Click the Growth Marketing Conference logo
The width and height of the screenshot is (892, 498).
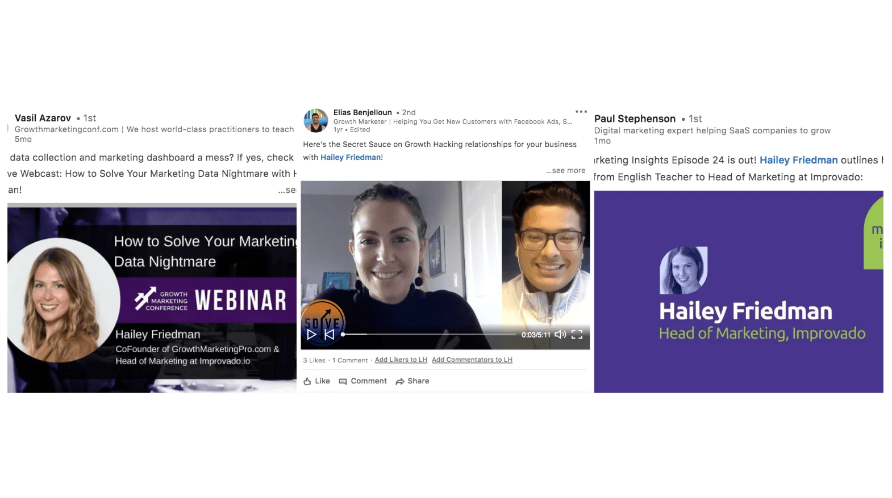161,299
